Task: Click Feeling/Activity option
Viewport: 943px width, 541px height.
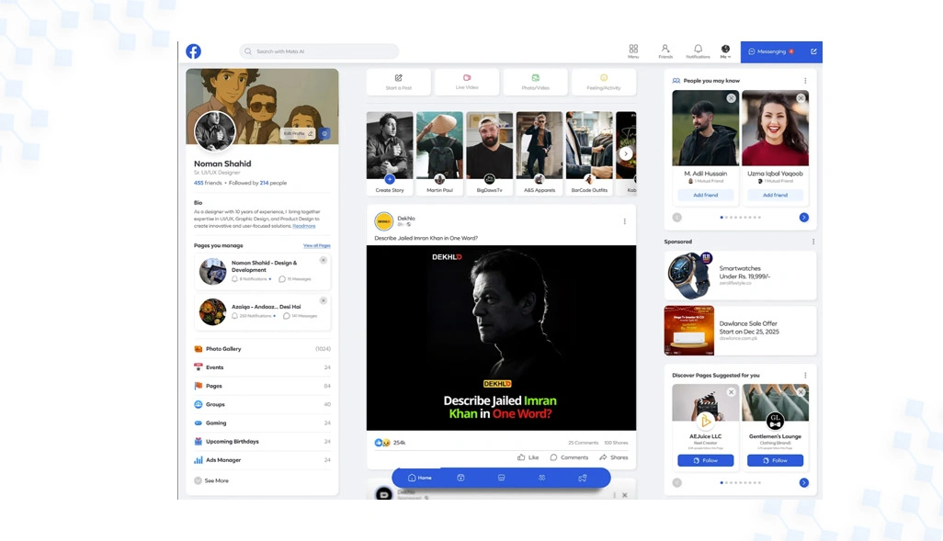Action: pyautogui.click(x=604, y=82)
